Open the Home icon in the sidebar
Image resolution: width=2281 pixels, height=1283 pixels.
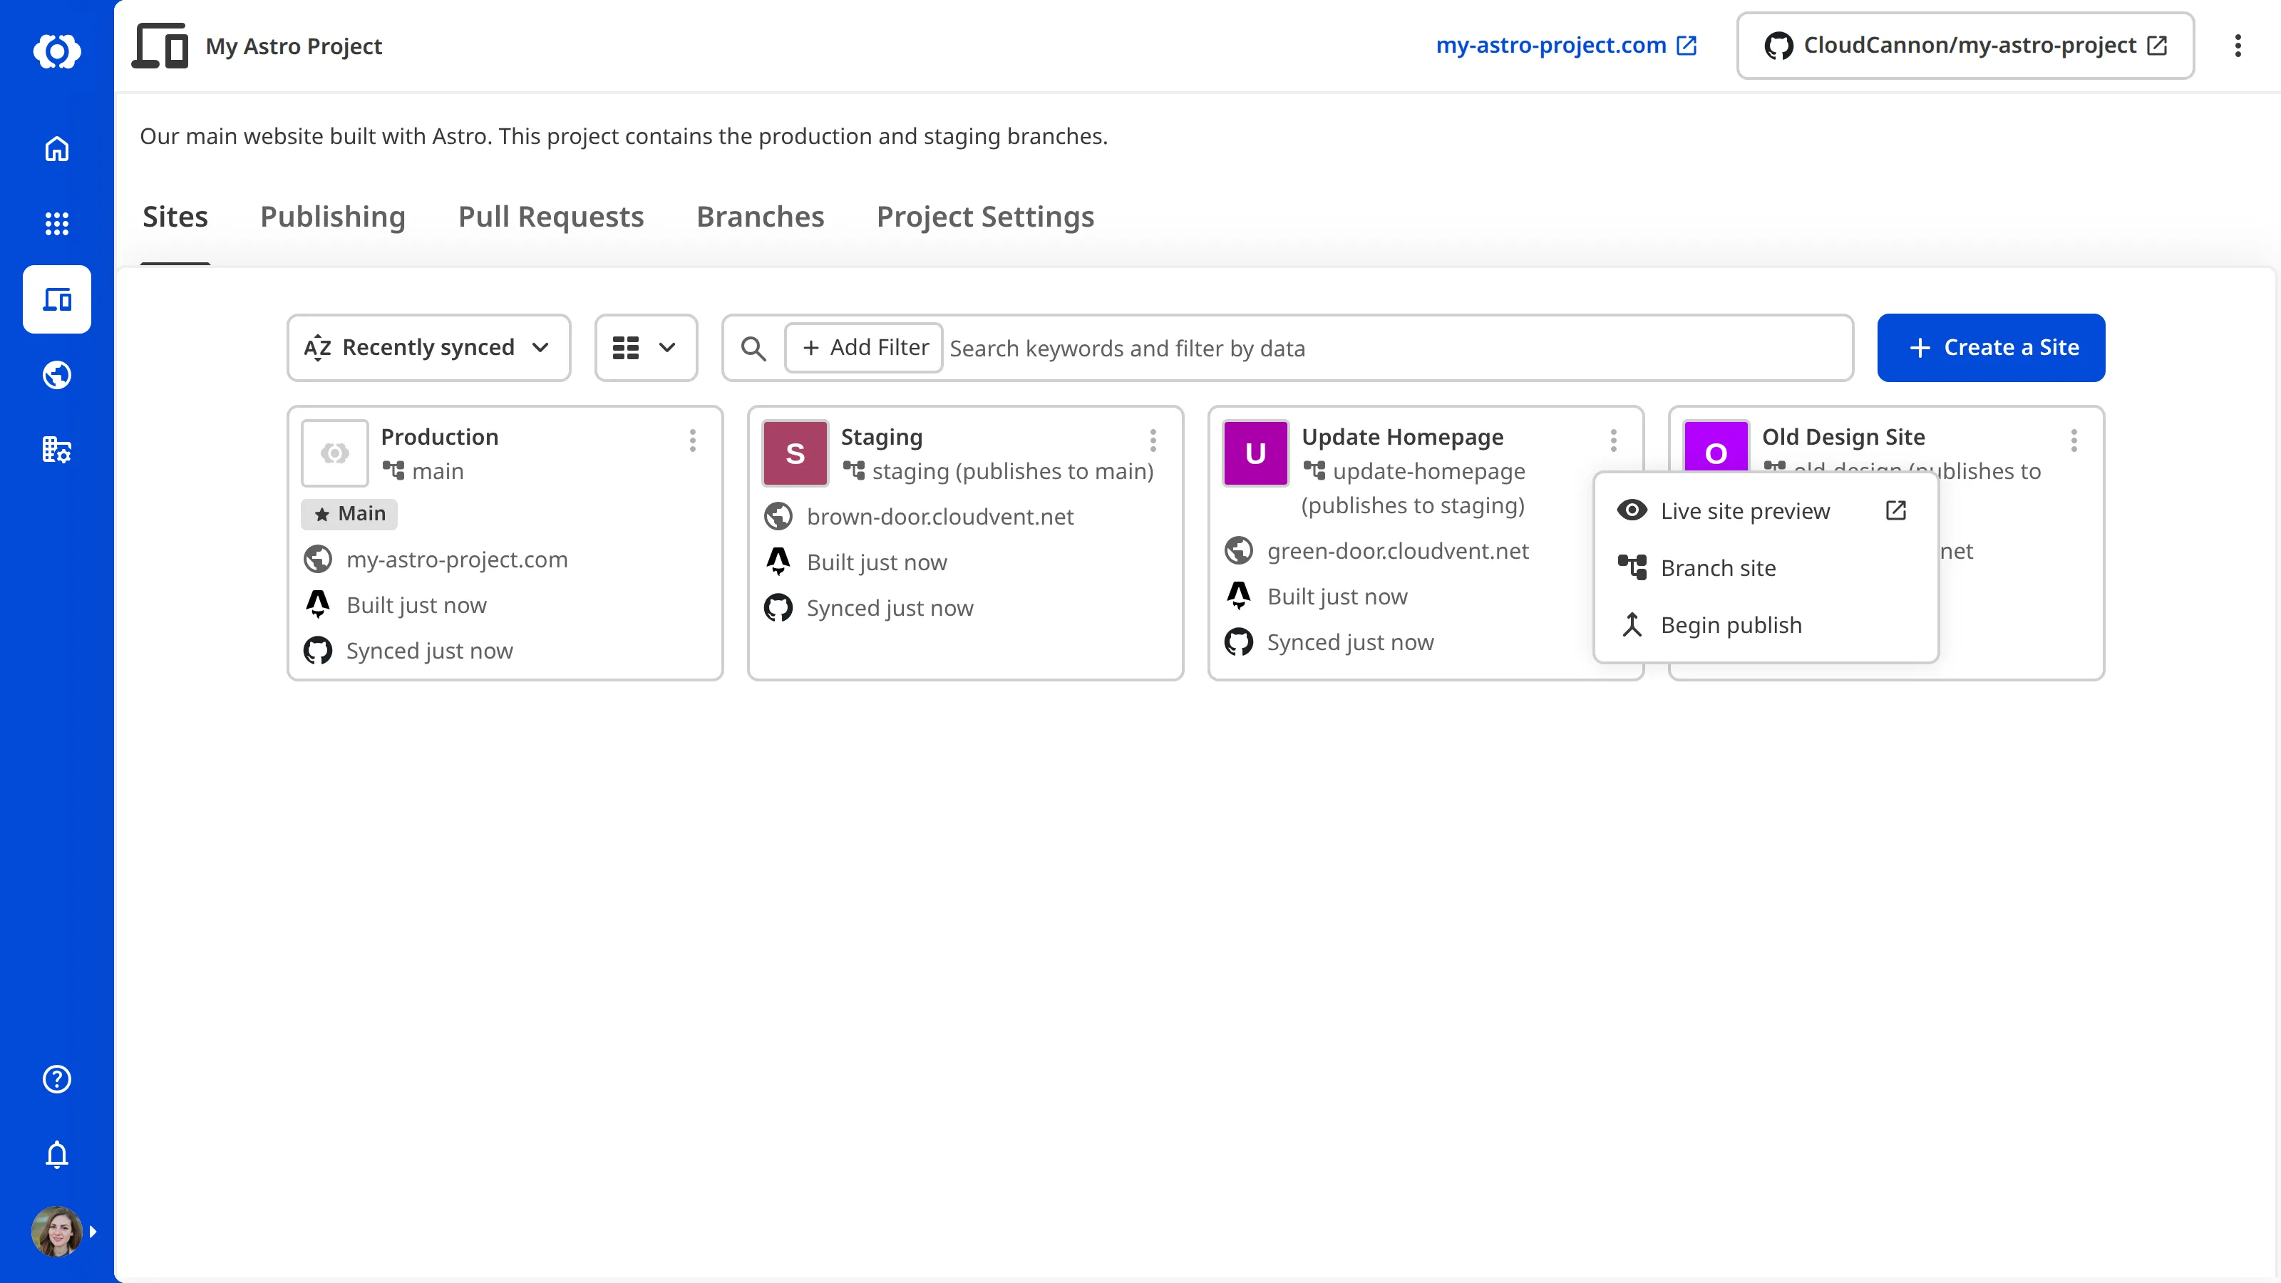coord(57,149)
